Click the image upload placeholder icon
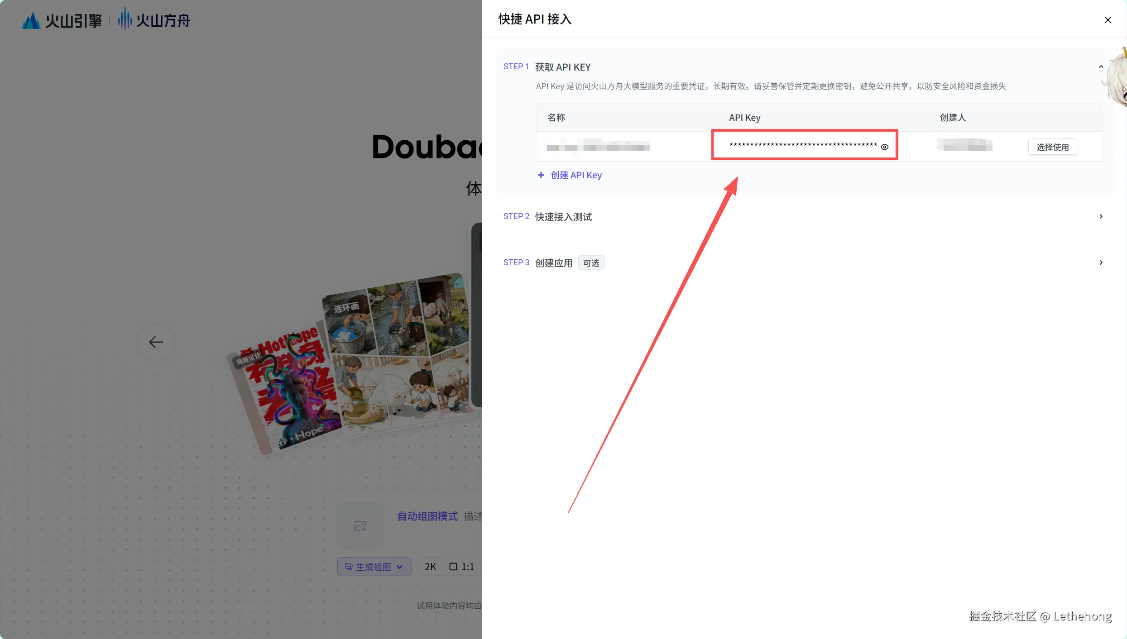 pos(360,526)
